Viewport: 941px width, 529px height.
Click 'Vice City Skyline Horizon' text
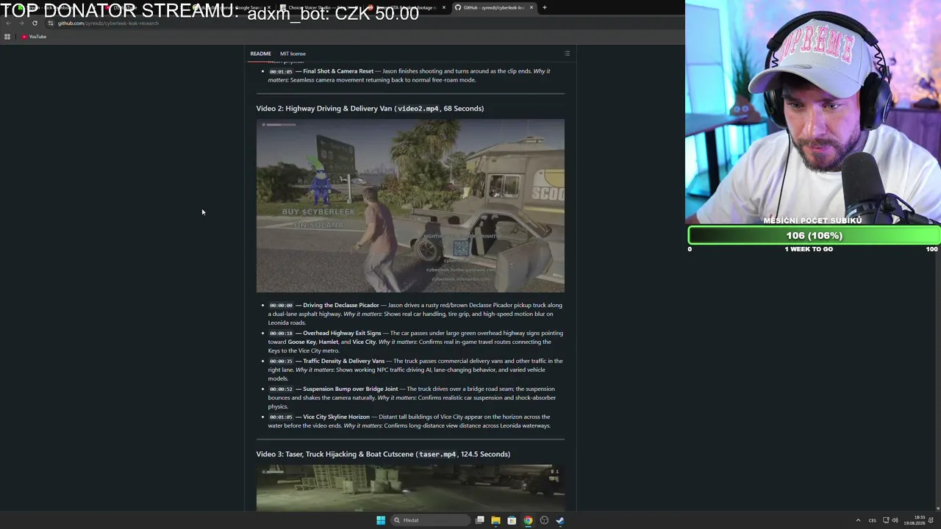(336, 417)
